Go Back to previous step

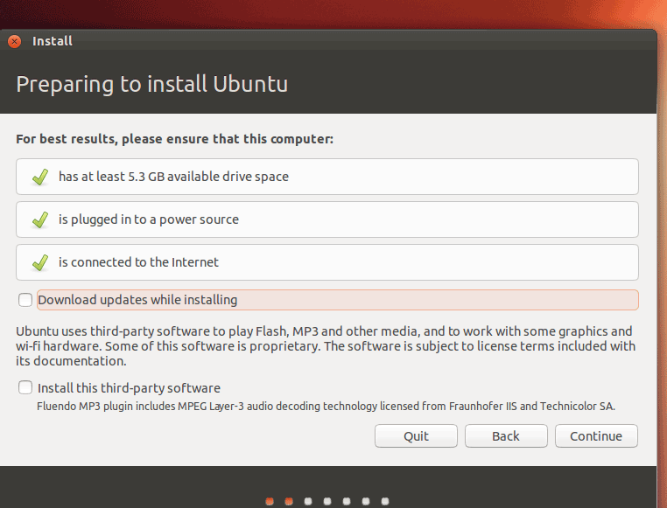[x=506, y=435]
